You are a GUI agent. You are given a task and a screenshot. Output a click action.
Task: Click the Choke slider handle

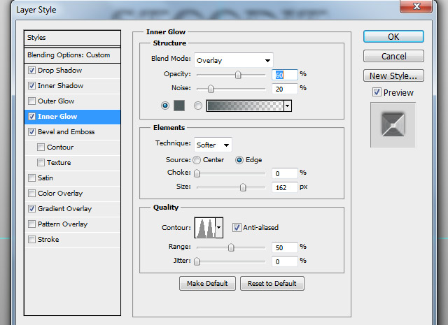pyautogui.click(x=197, y=173)
